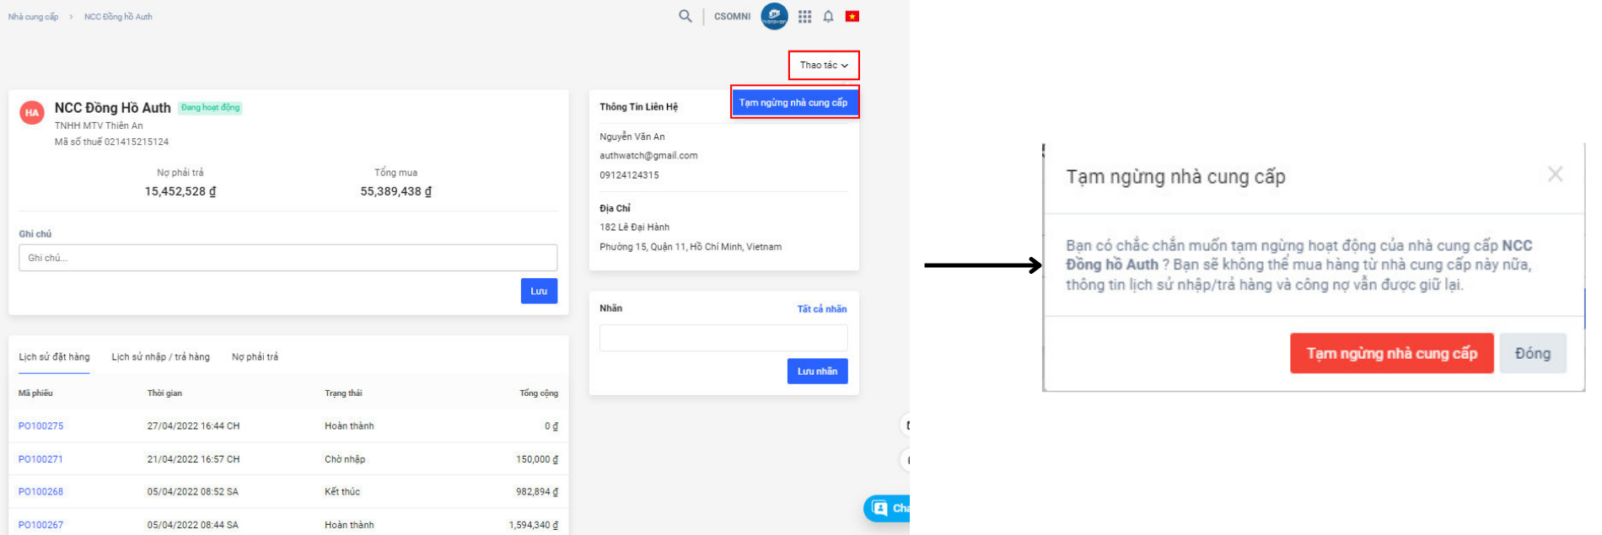Click the Đang hoạt động status badge
Viewport: 1602px width, 535px height.
[210, 108]
